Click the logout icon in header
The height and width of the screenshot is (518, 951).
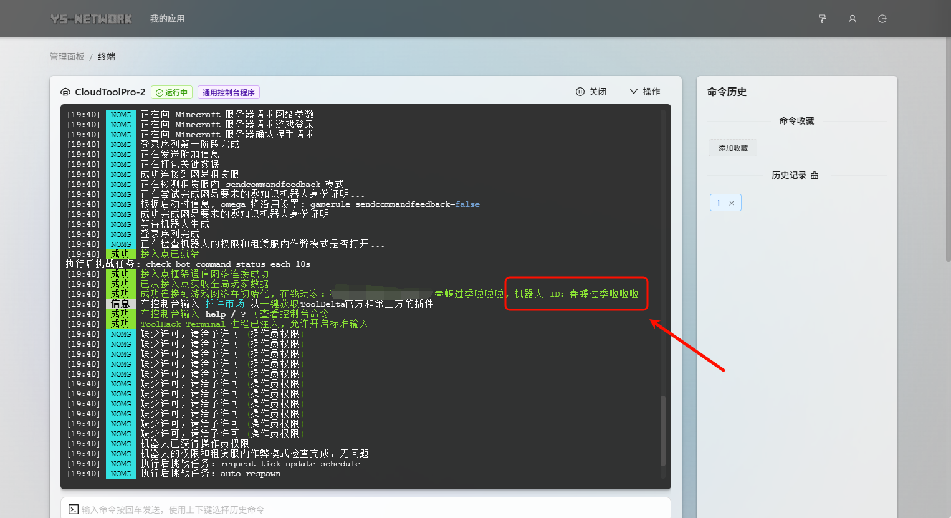coord(882,19)
